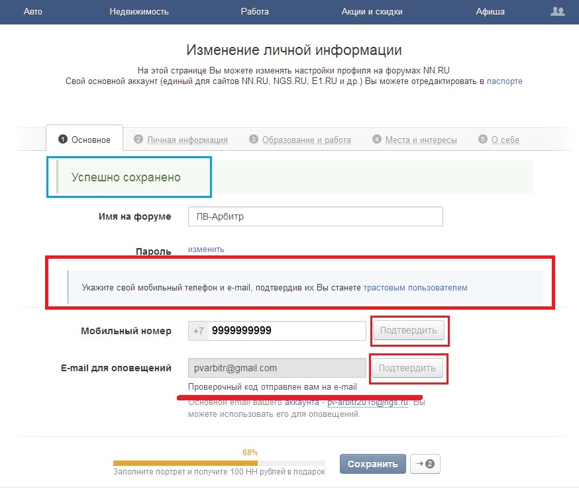
Task: Open Акции и скидки menu item
Action: pos(372,11)
